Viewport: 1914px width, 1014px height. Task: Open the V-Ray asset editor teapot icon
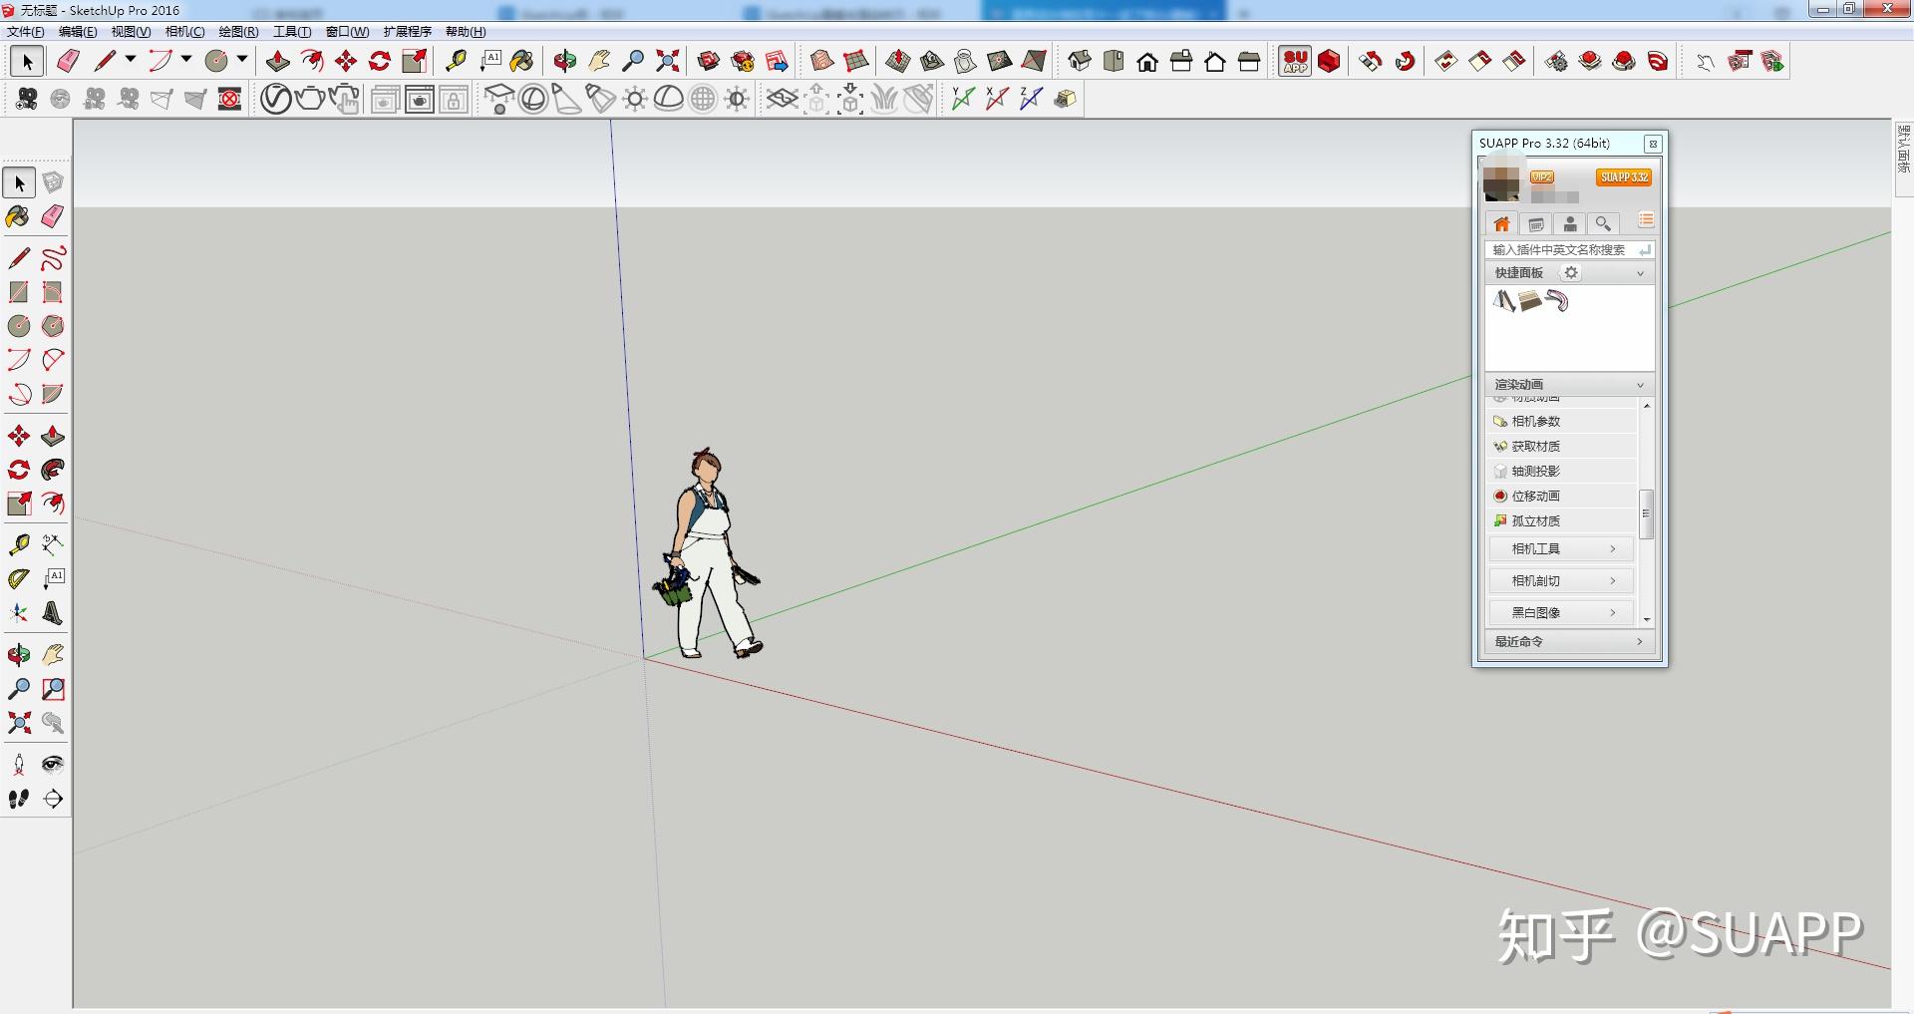point(310,99)
